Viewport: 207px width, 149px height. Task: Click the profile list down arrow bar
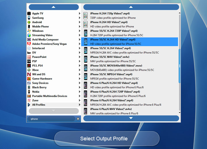coord(131,118)
